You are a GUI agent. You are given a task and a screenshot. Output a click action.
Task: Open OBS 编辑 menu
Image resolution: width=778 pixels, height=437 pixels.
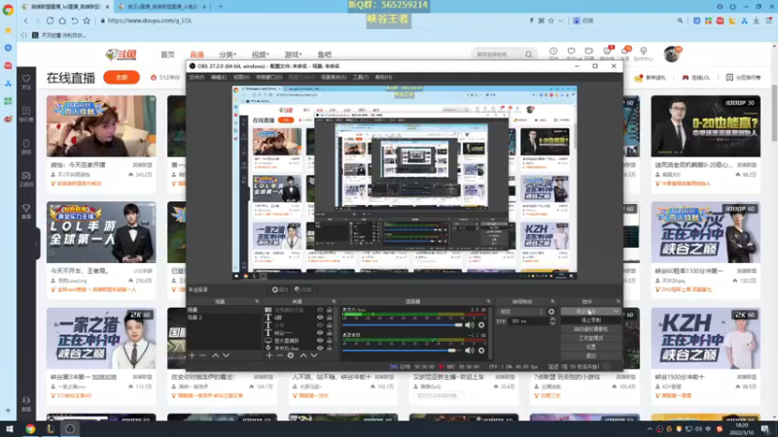pos(219,78)
